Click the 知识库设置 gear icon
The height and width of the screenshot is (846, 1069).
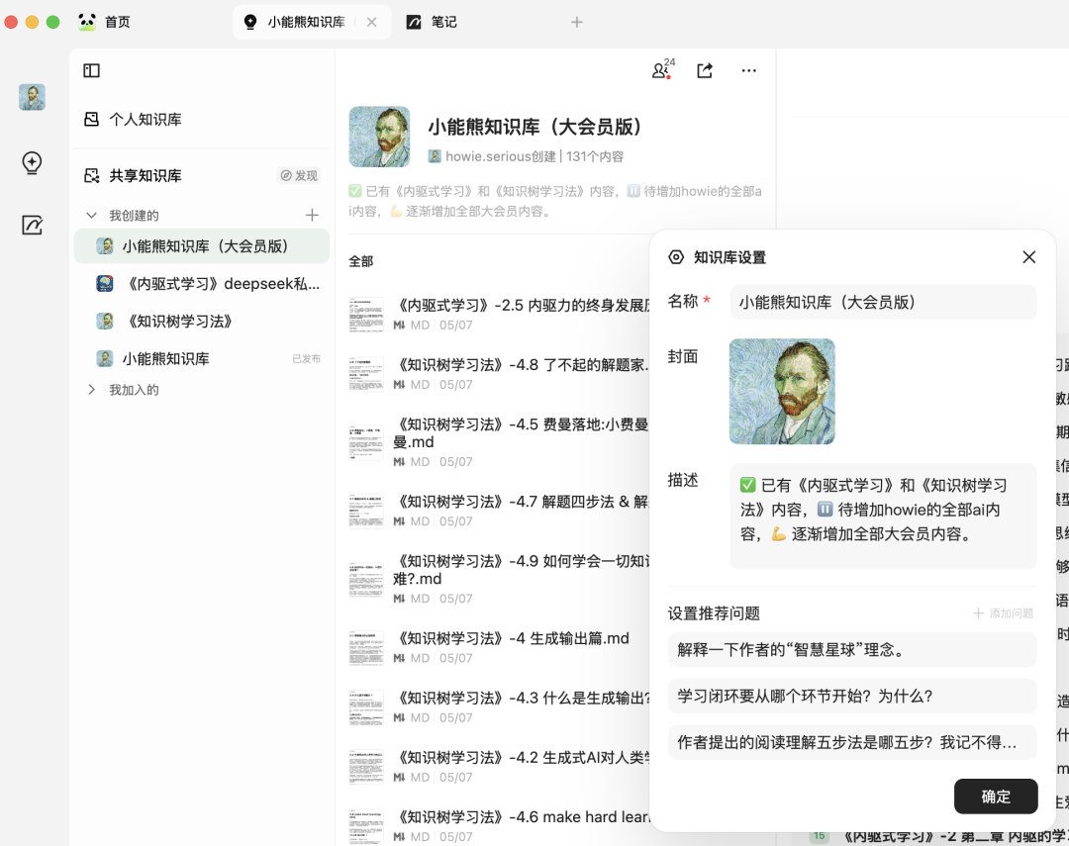tap(676, 257)
